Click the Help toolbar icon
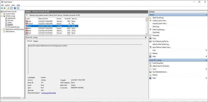Viewport: 208px width, 102px height. click(15, 8)
